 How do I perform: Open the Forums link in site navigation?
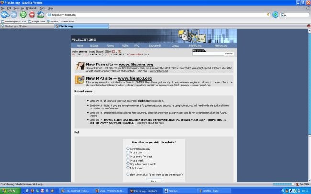pos(110,46)
